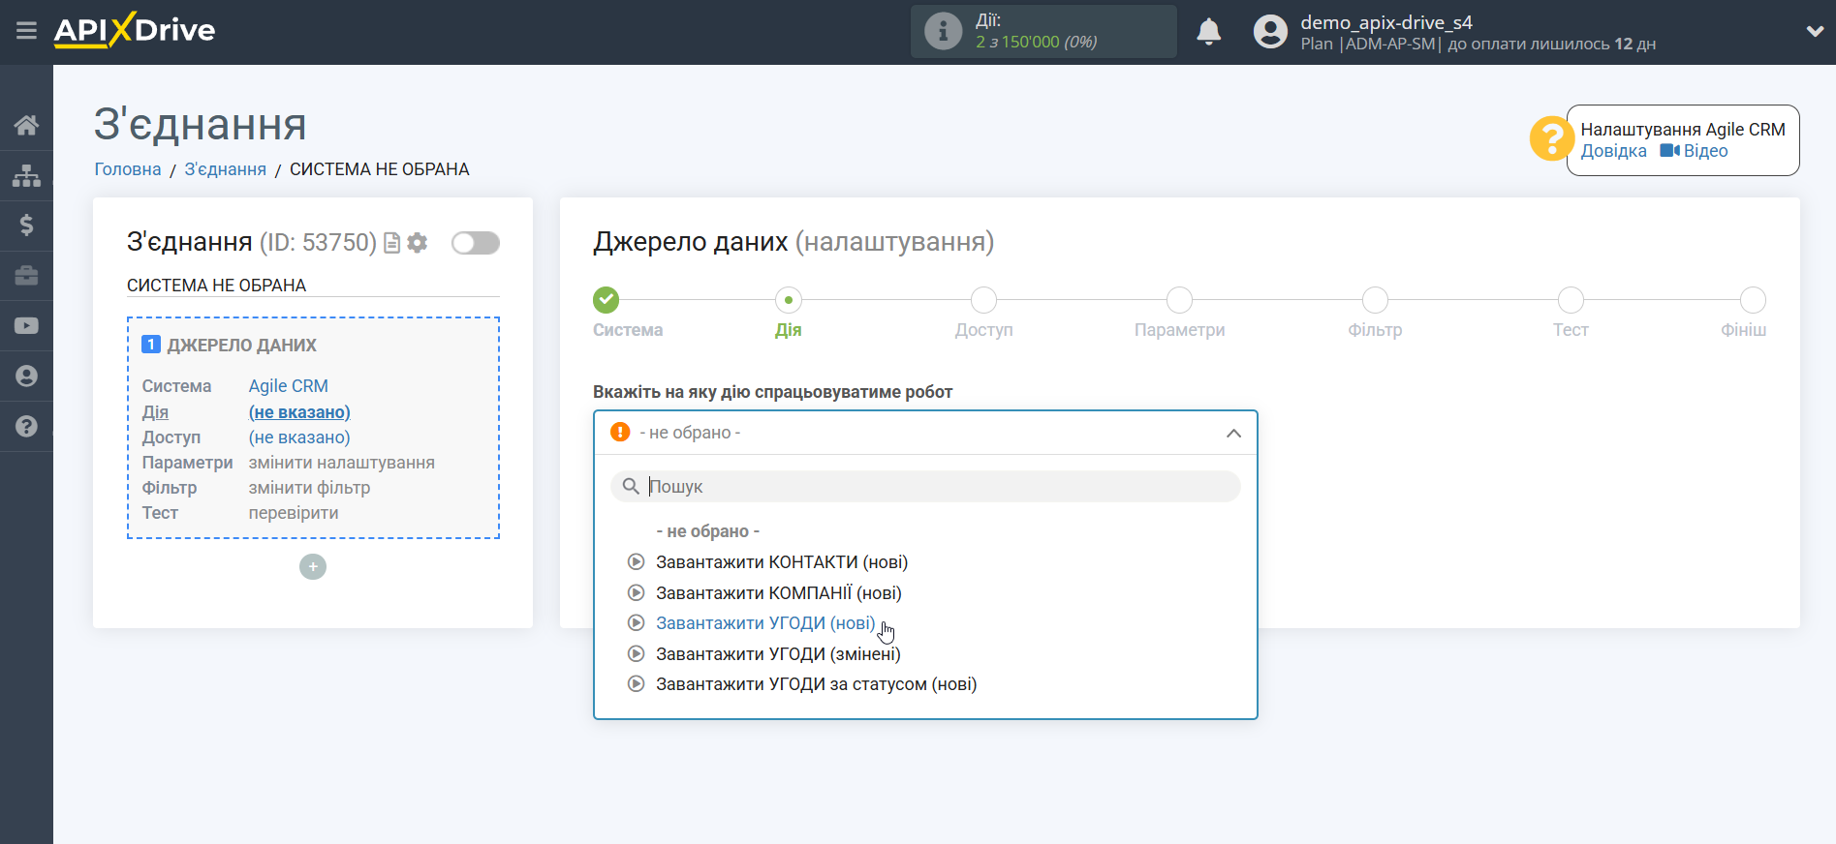Image resolution: width=1836 pixels, height=844 pixels.
Task: Open the user profile sidebar icon
Action: (x=26, y=377)
